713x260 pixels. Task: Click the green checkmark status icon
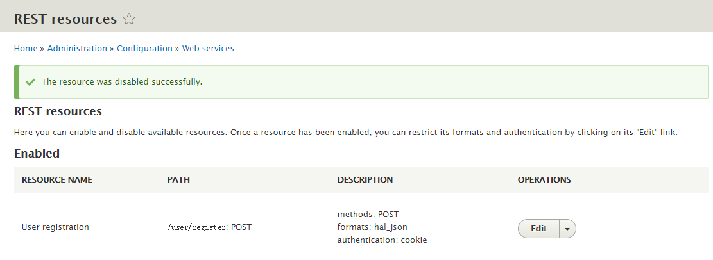coord(30,82)
